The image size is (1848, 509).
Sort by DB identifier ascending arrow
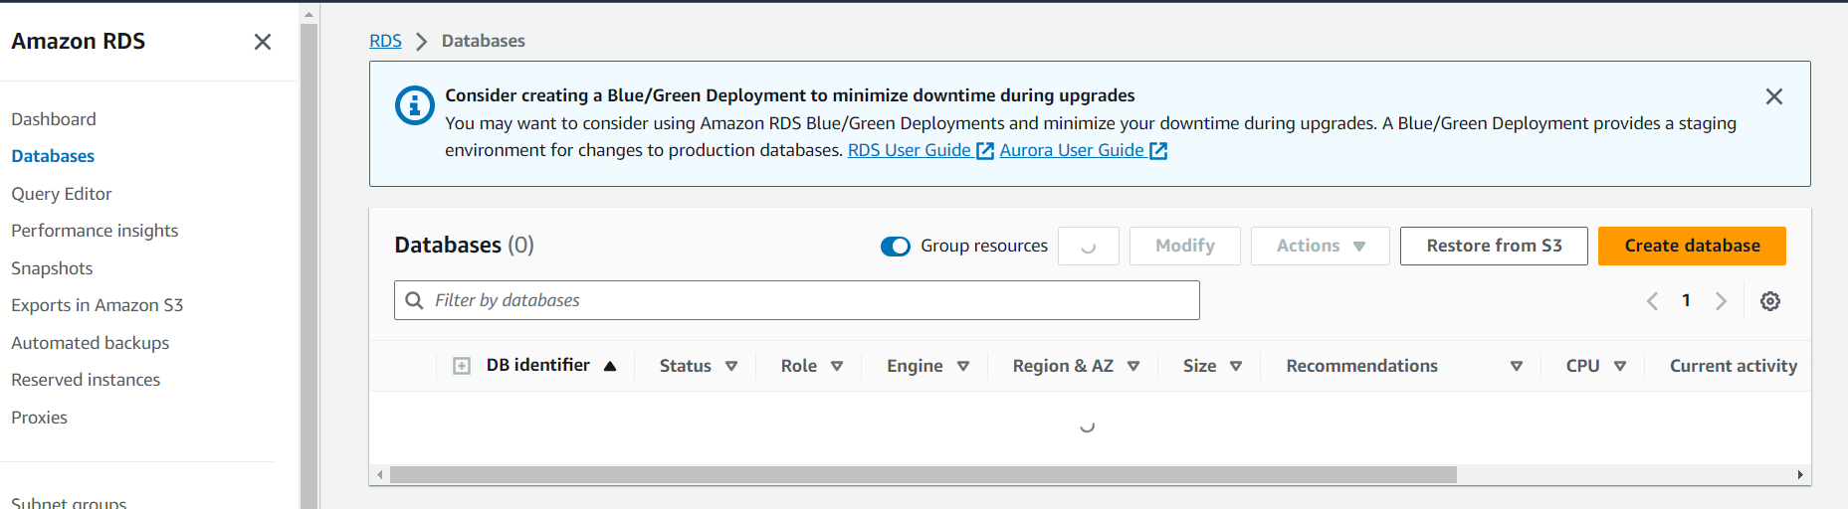(610, 366)
